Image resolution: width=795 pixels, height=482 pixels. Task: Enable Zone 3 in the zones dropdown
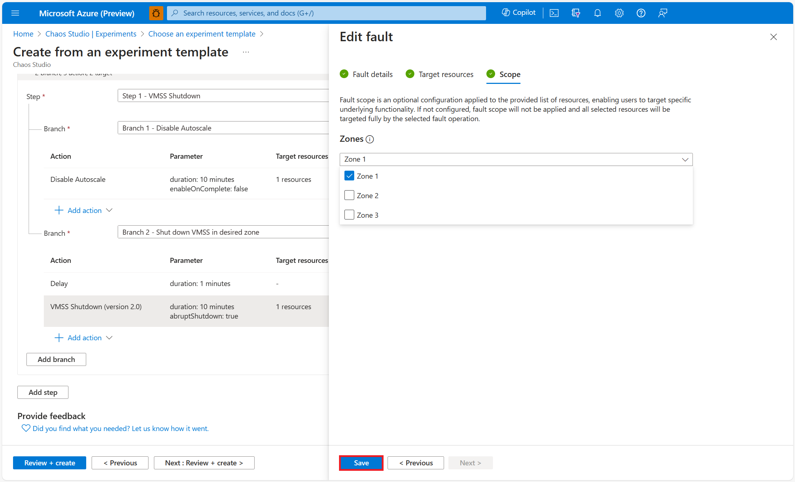[349, 214]
